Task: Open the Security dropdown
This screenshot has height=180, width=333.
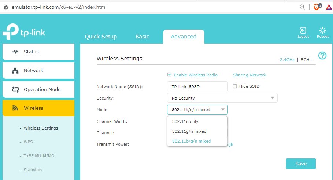Action: 222,98
